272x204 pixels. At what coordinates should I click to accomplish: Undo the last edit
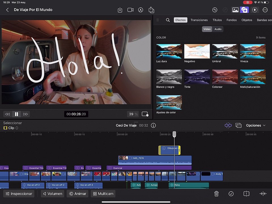215,10
